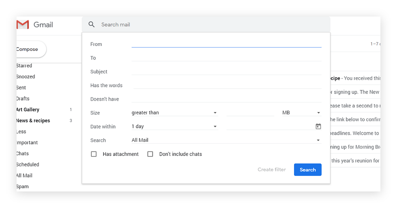
Task: Open the email mentioning 'link below to confirm'
Action: tap(355, 119)
